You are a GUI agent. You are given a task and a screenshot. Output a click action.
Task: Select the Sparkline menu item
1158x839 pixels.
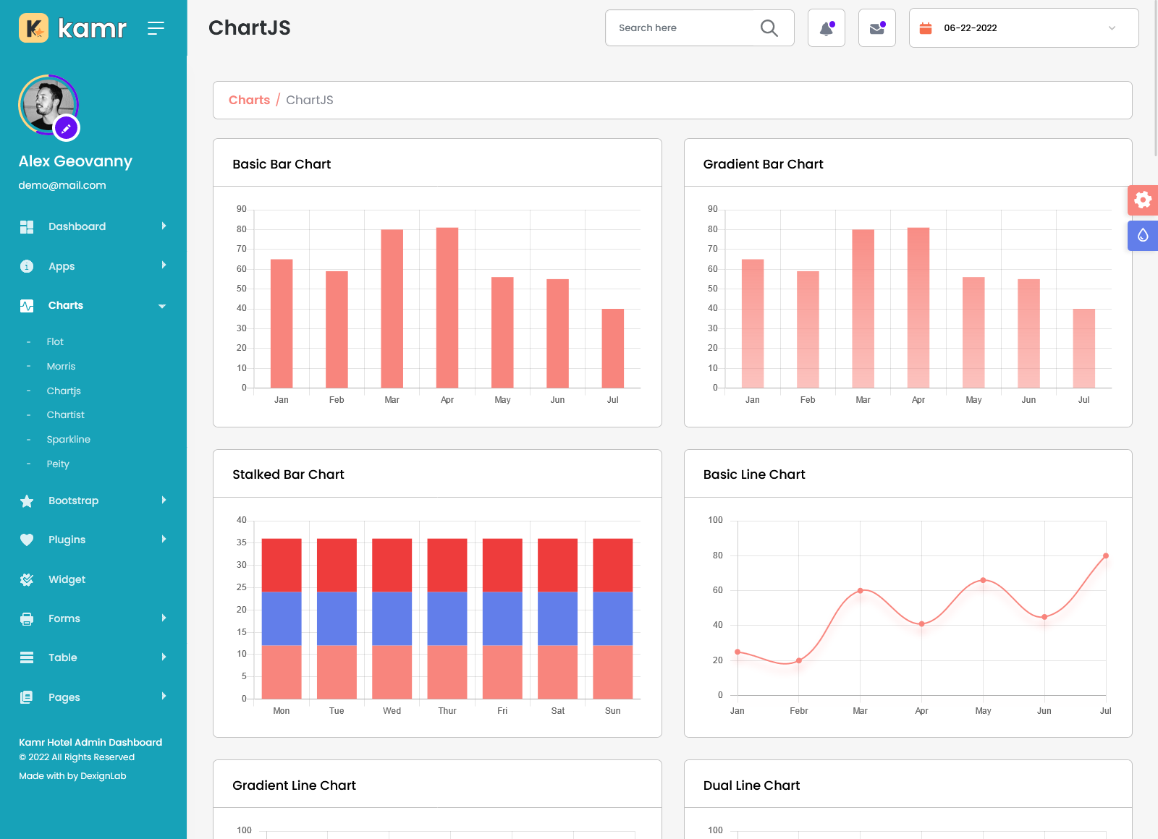point(68,440)
